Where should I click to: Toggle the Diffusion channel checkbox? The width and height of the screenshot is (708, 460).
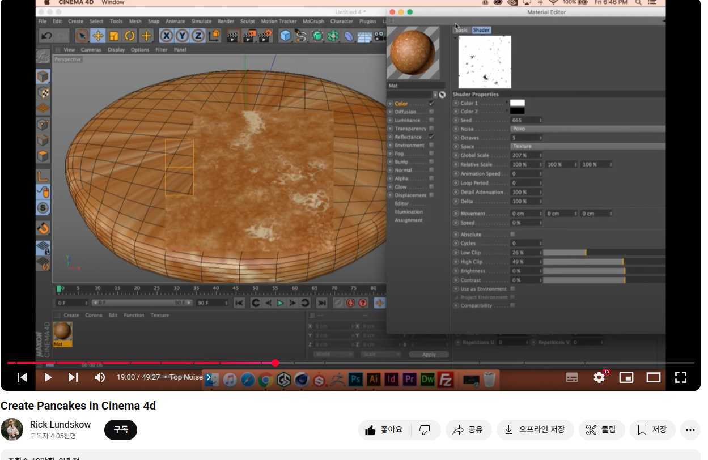431,112
